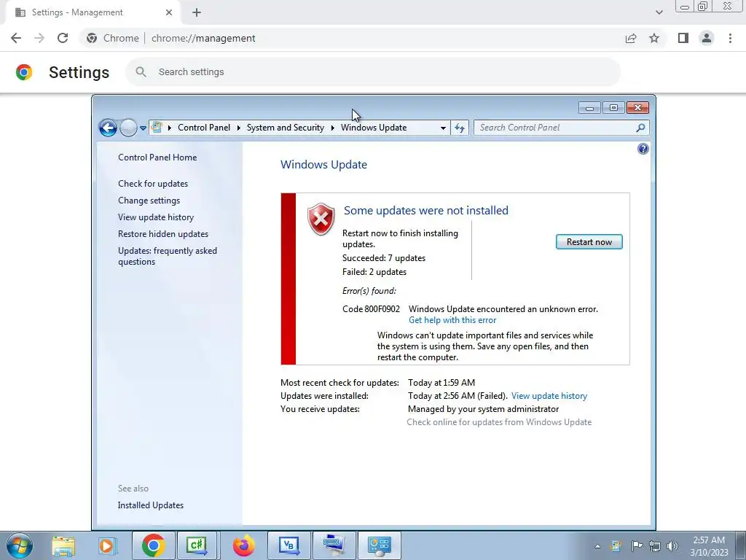
Task: Click the Control Panel search magnifier icon
Action: click(640, 128)
